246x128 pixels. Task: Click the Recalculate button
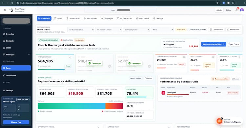click(x=233, y=30)
